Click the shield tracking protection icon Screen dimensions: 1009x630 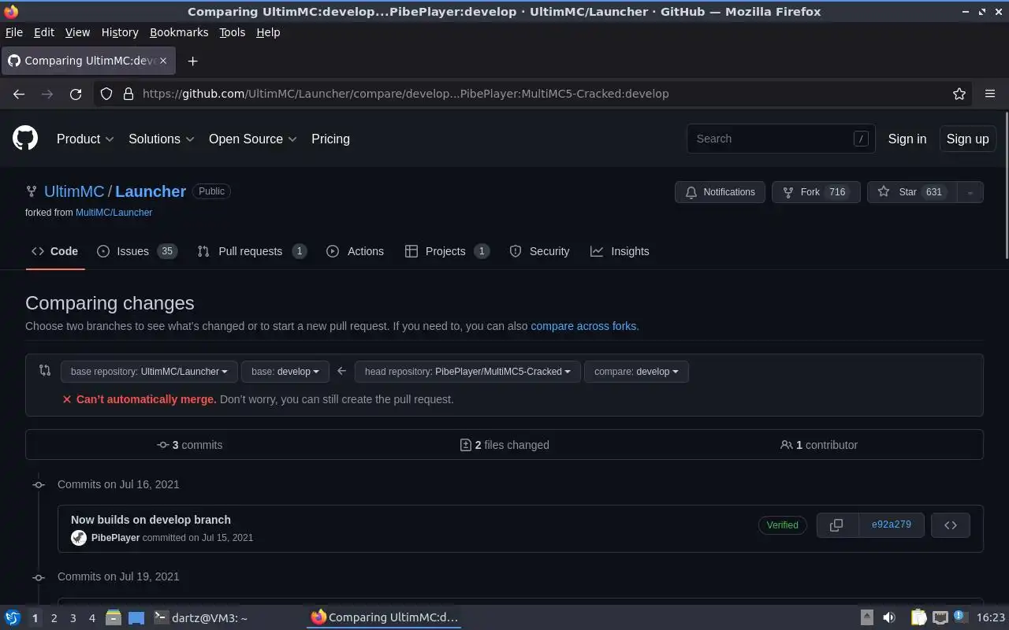(106, 94)
